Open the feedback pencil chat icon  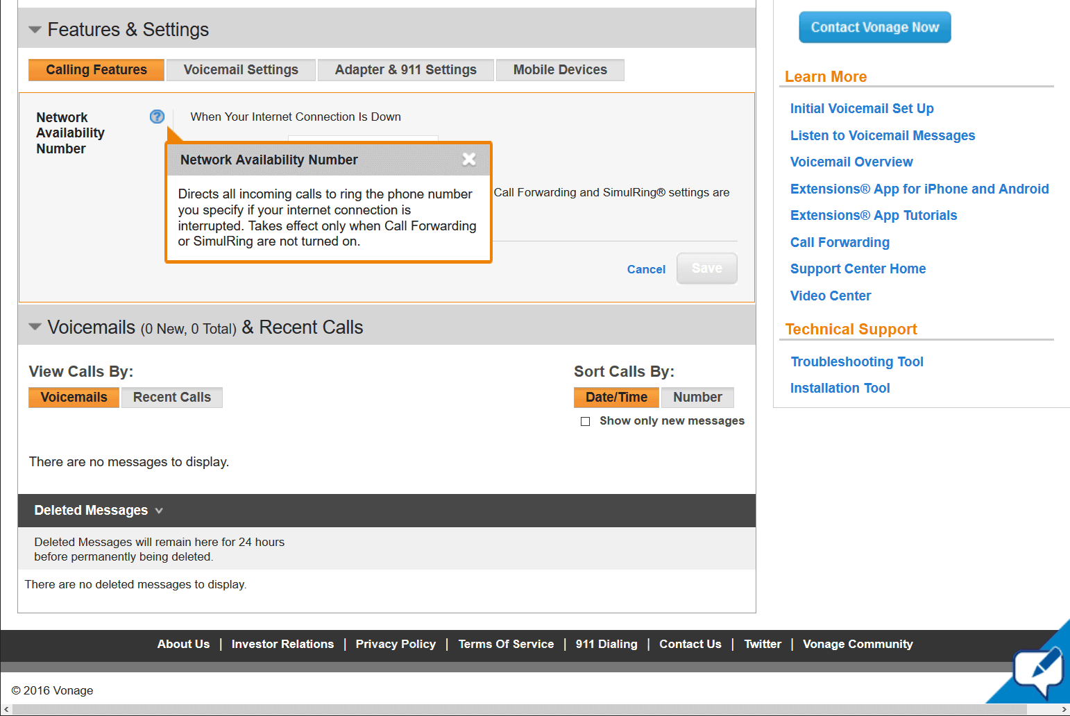tap(1038, 672)
